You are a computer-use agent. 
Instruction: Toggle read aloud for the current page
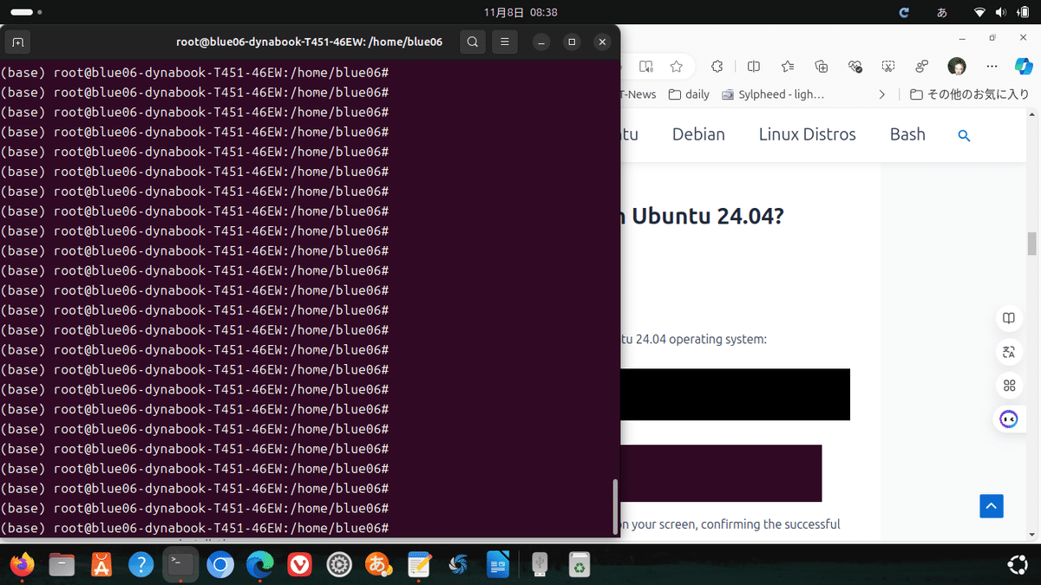645,66
